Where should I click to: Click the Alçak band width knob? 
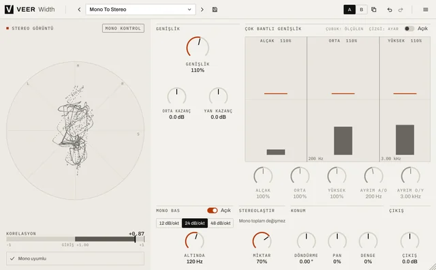point(263,176)
